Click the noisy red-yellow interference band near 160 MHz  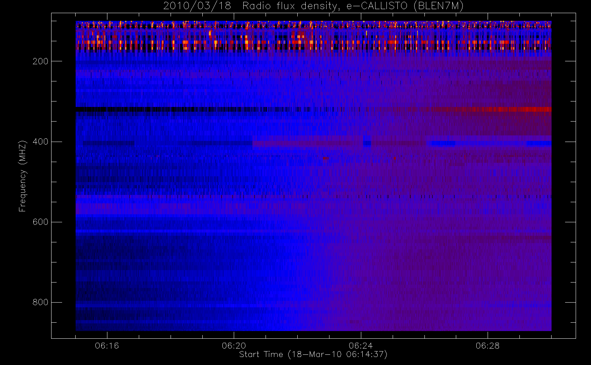click(313, 45)
